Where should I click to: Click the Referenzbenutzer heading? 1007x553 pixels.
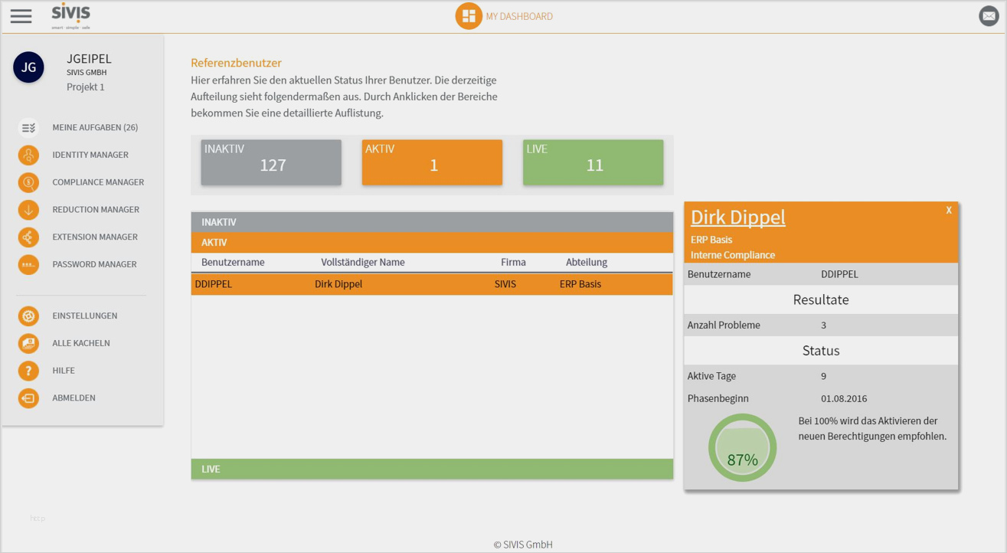pos(236,63)
